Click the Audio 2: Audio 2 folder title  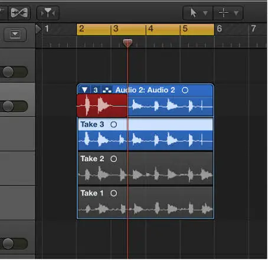(x=145, y=90)
